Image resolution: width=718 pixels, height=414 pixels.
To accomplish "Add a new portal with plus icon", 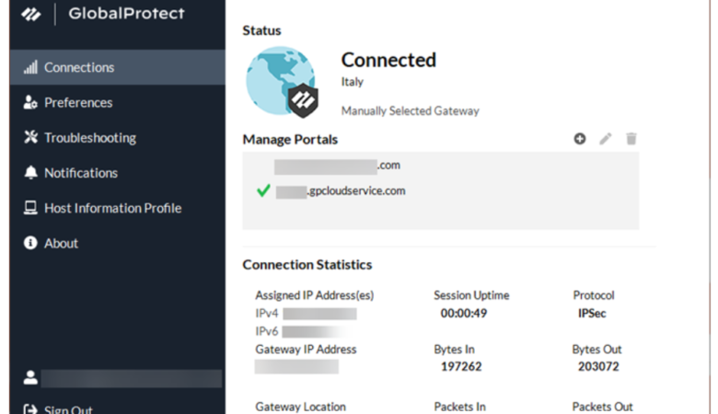I will [x=580, y=139].
